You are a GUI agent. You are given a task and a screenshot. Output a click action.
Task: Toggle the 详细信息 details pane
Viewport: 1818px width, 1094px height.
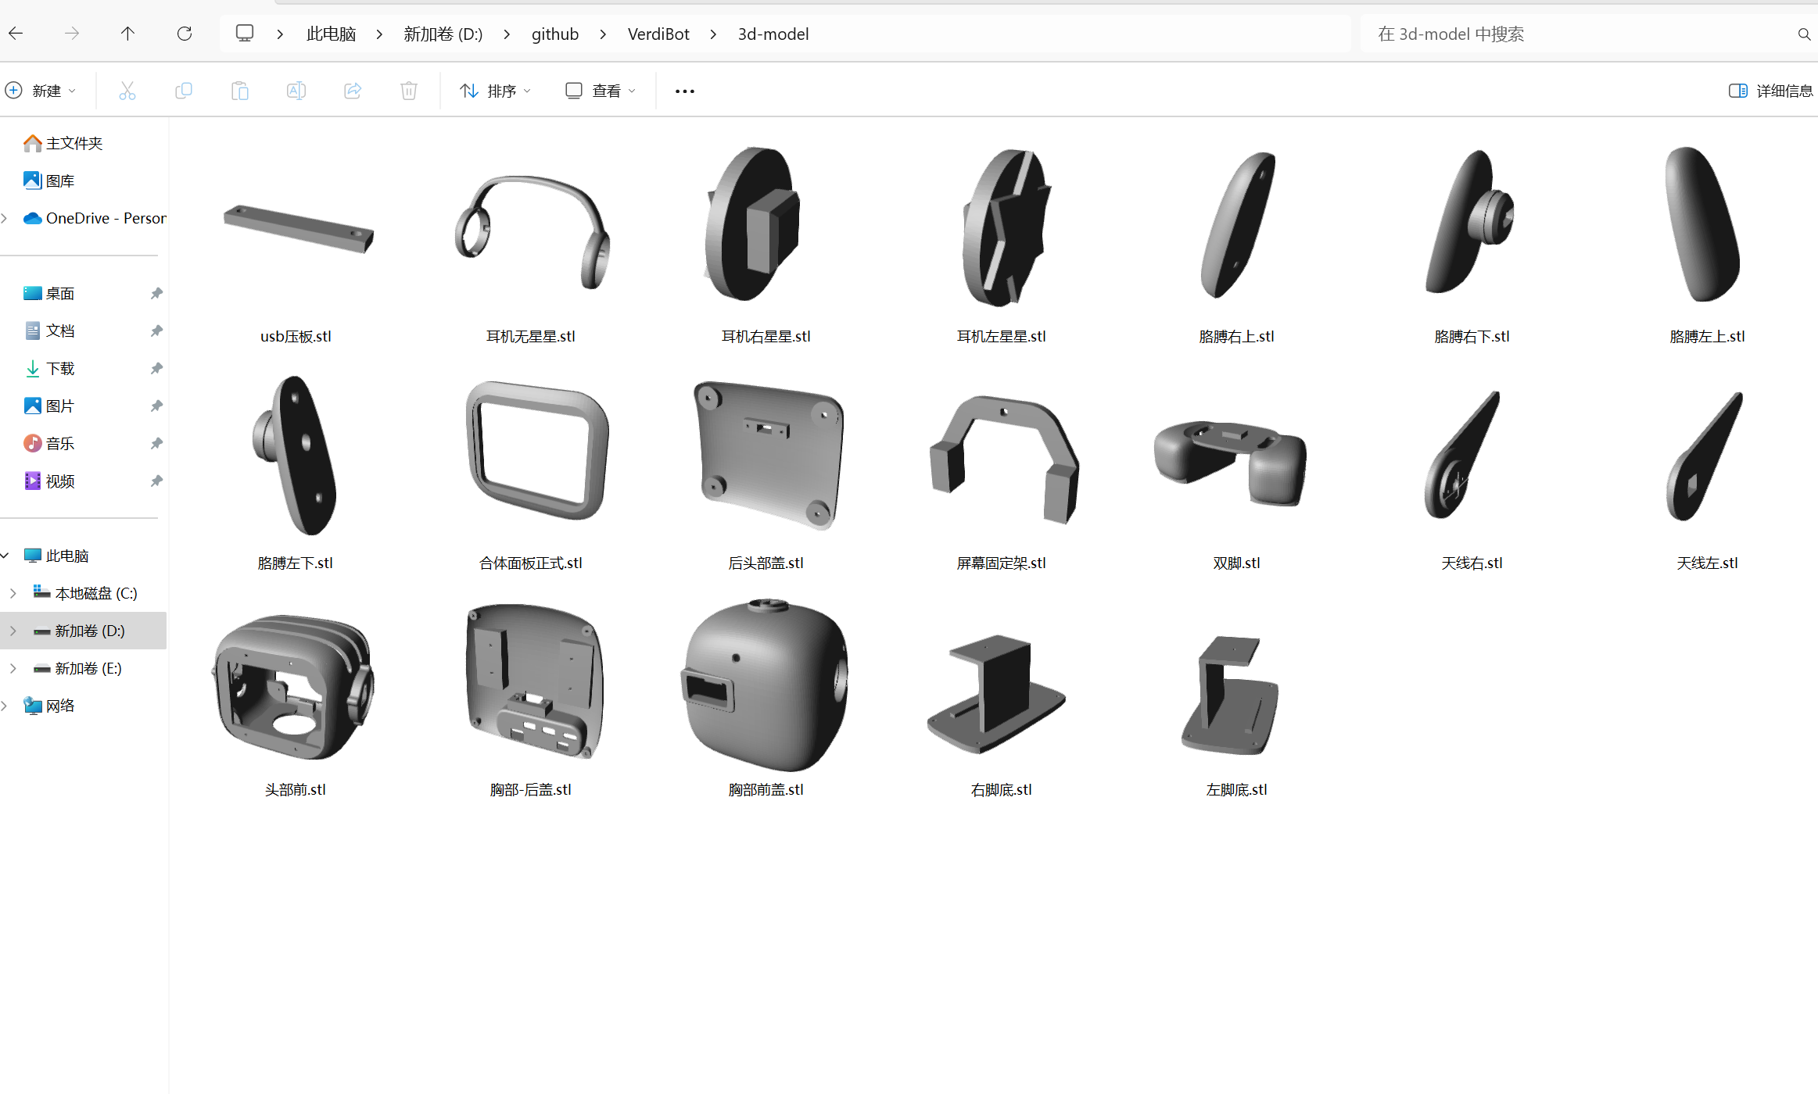(x=1770, y=91)
